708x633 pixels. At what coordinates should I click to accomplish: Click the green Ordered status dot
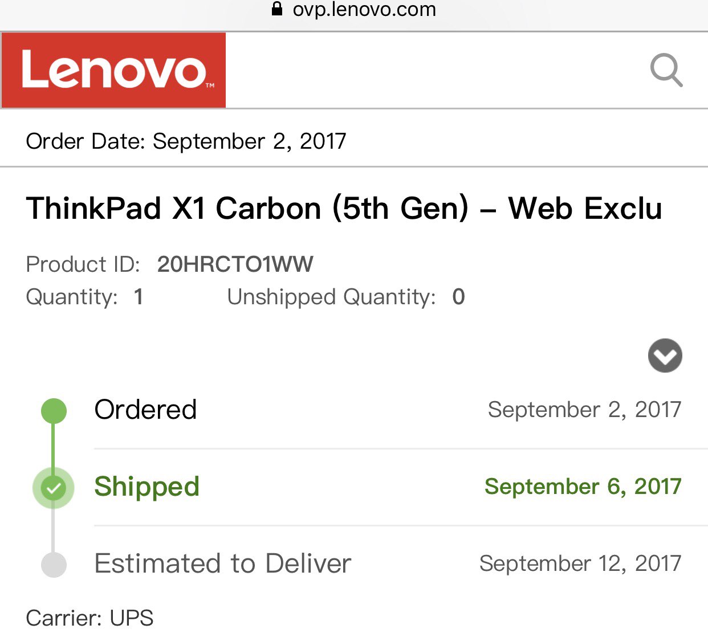pos(54,411)
